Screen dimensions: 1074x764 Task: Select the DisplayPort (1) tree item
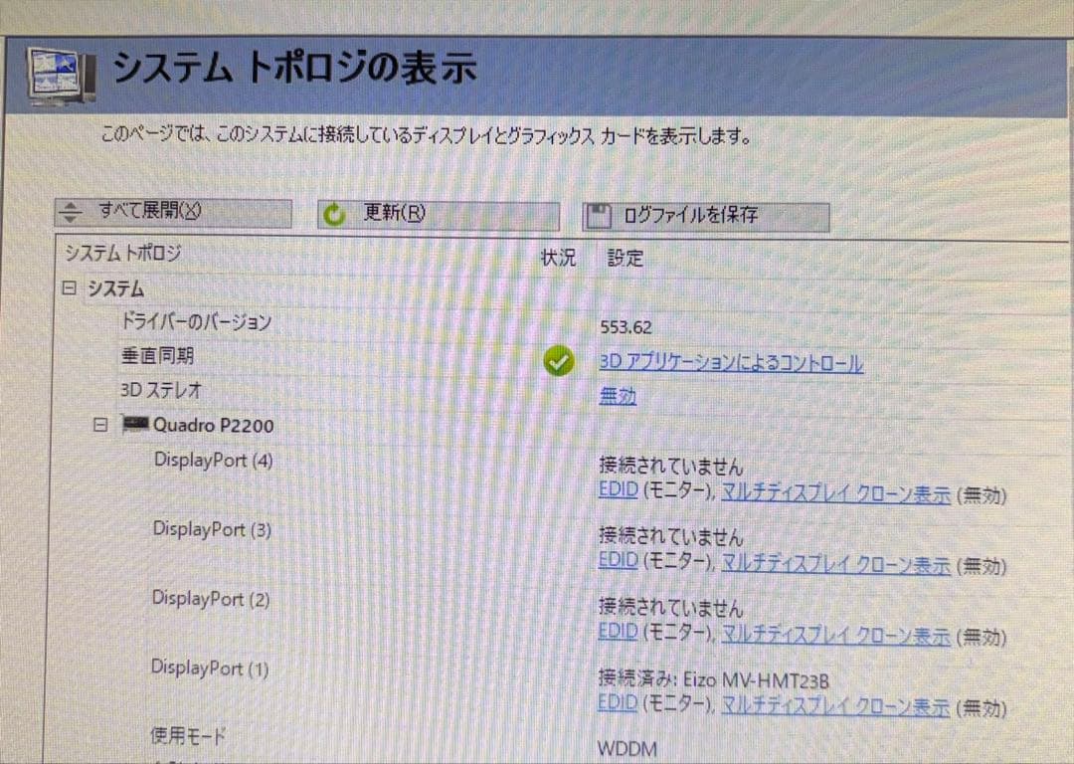212,668
